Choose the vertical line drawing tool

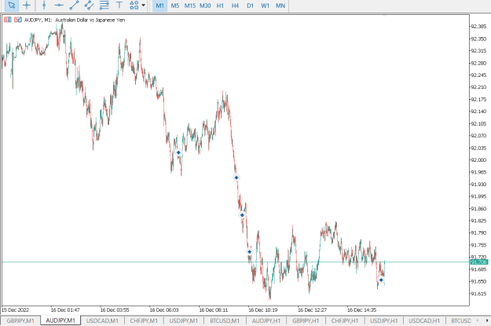click(x=44, y=5)
